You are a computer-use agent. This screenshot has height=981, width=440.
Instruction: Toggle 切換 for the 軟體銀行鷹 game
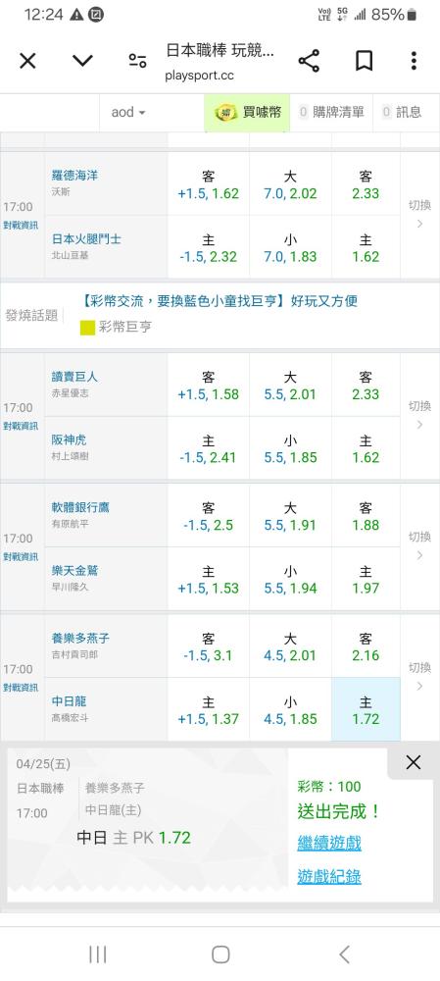coord(420,546)
